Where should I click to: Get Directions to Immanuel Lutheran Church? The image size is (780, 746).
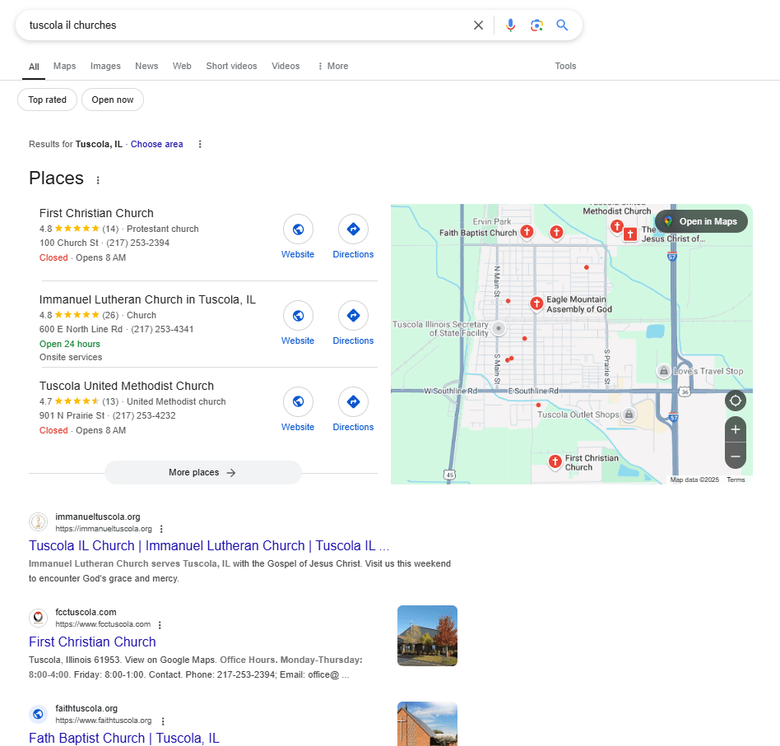353,315
